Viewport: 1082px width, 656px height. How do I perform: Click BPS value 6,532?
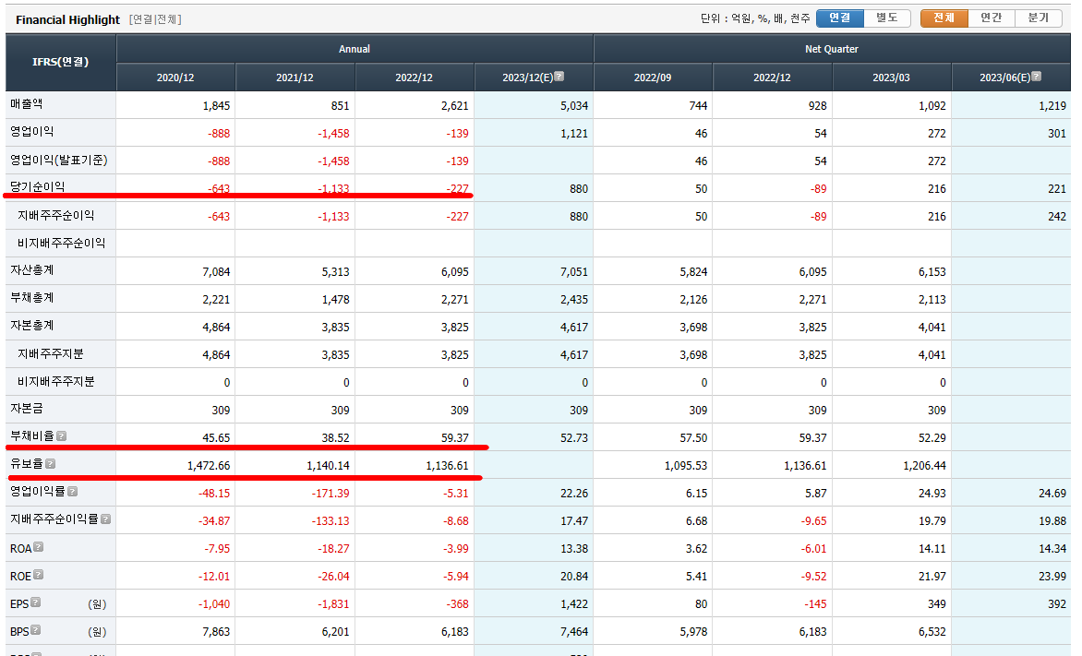pyautogui.click(x=932, y=631)
